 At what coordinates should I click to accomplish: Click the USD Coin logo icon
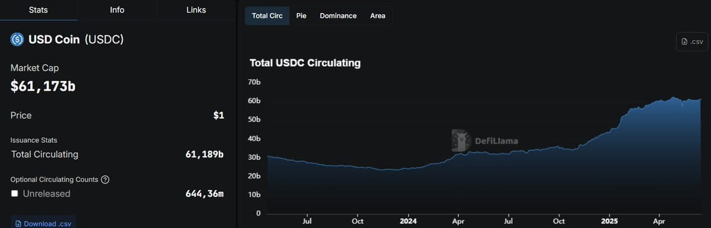tap(17, 40)
